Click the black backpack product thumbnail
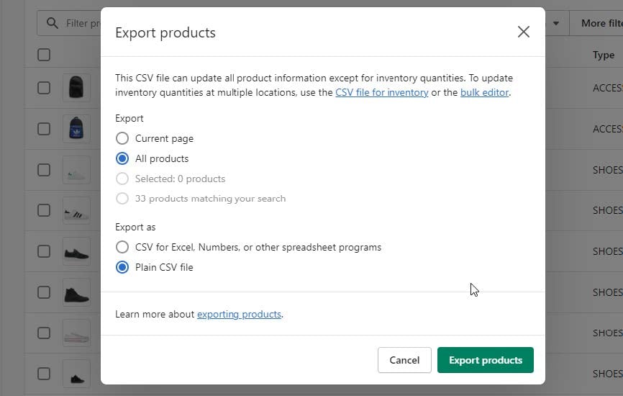 [x=76, y=88]
